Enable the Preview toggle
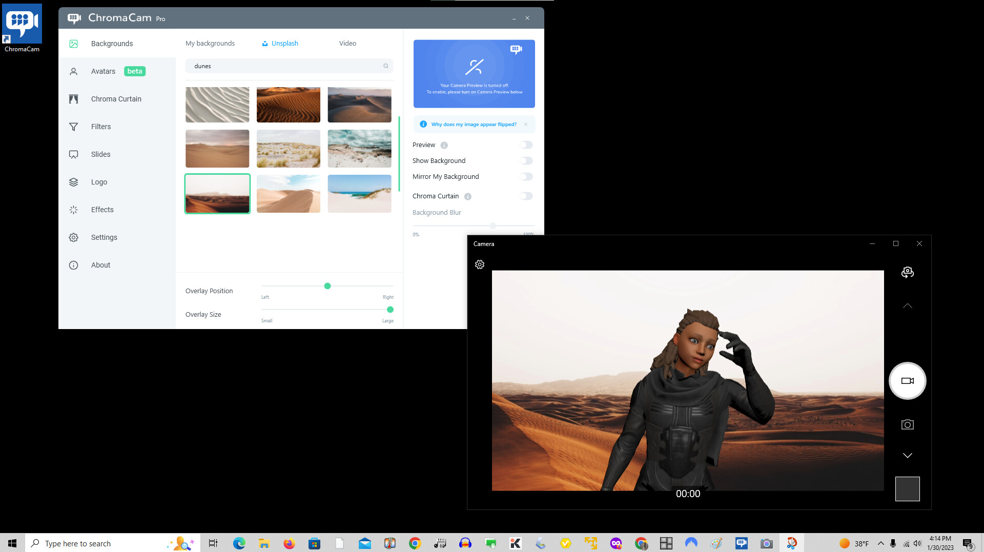Screen dimensions: 984x552 tap(526, 145)
